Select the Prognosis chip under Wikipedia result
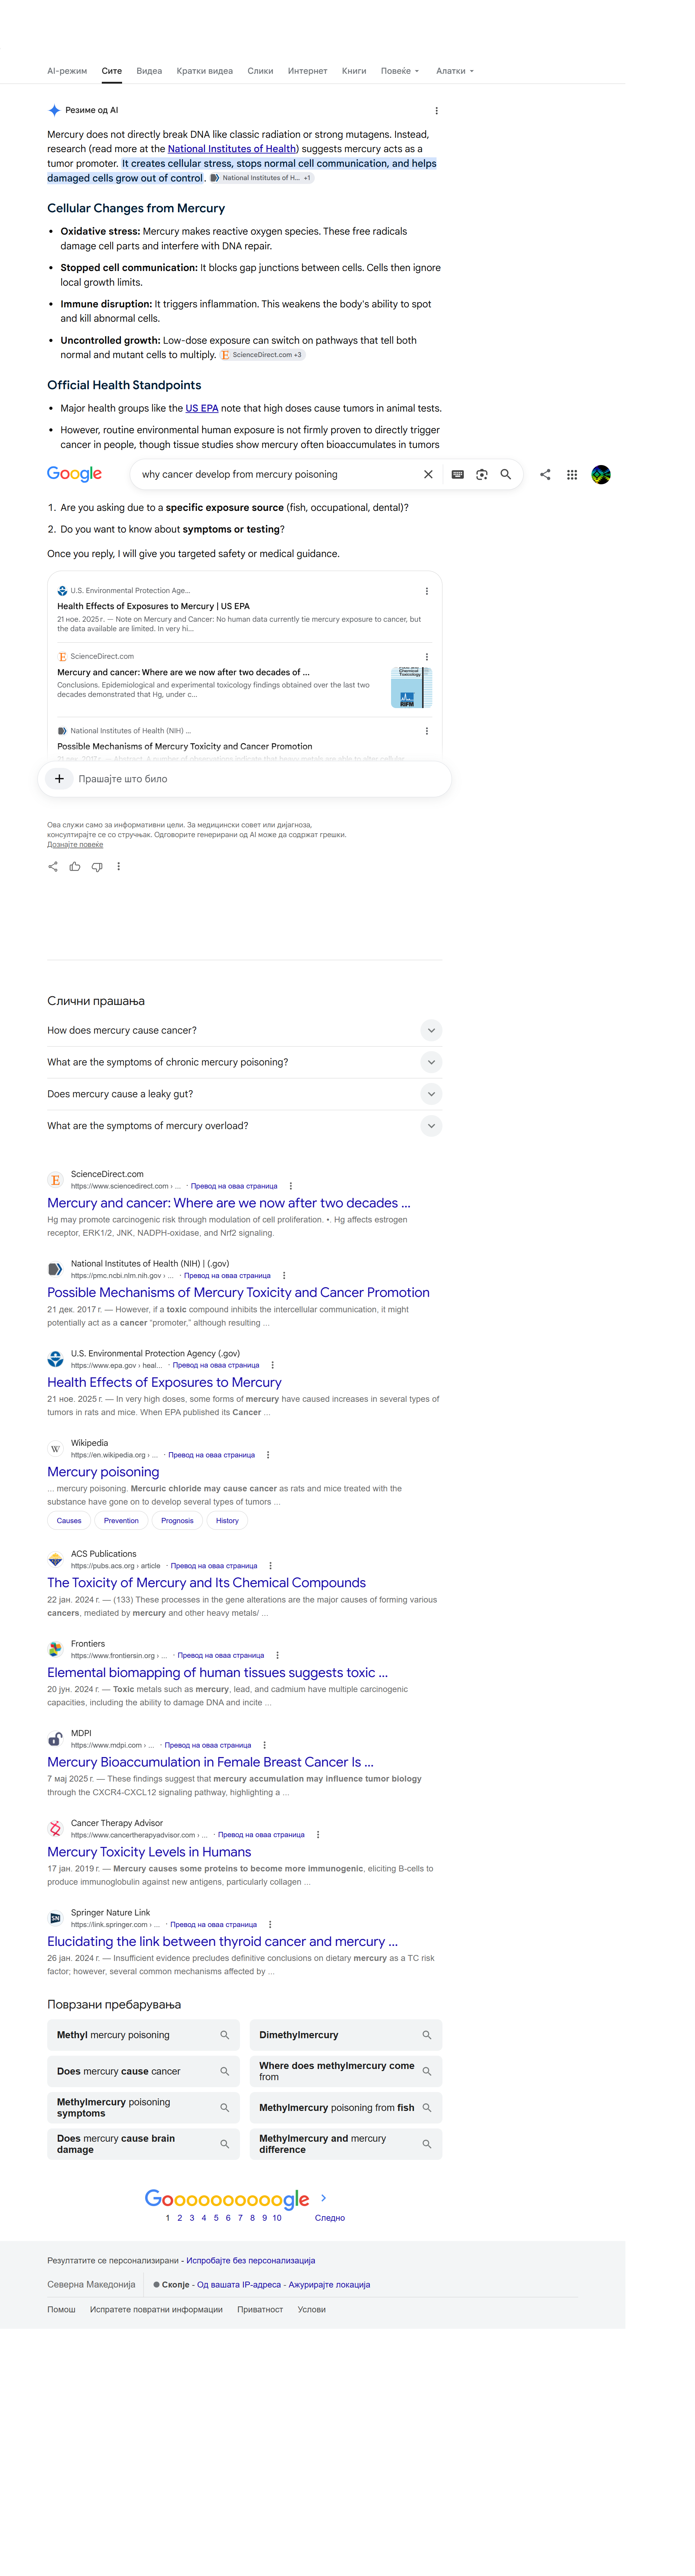This screenshot has width=695, height=2576. pyautogui.click(x=177, y=1521)
